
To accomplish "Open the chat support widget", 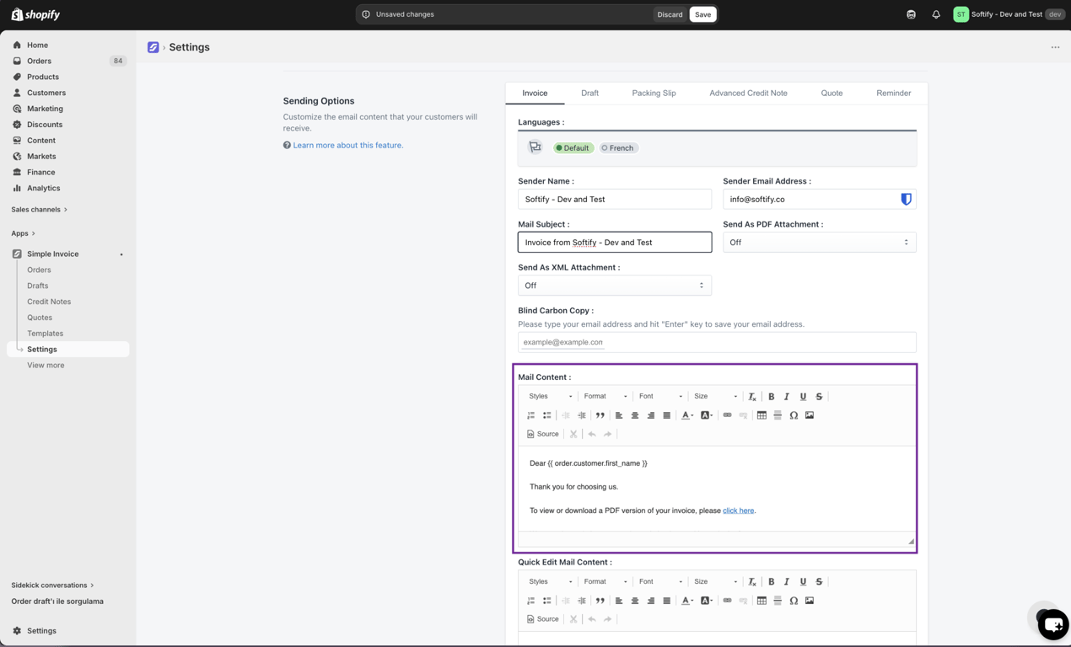I will (1052, 624).
